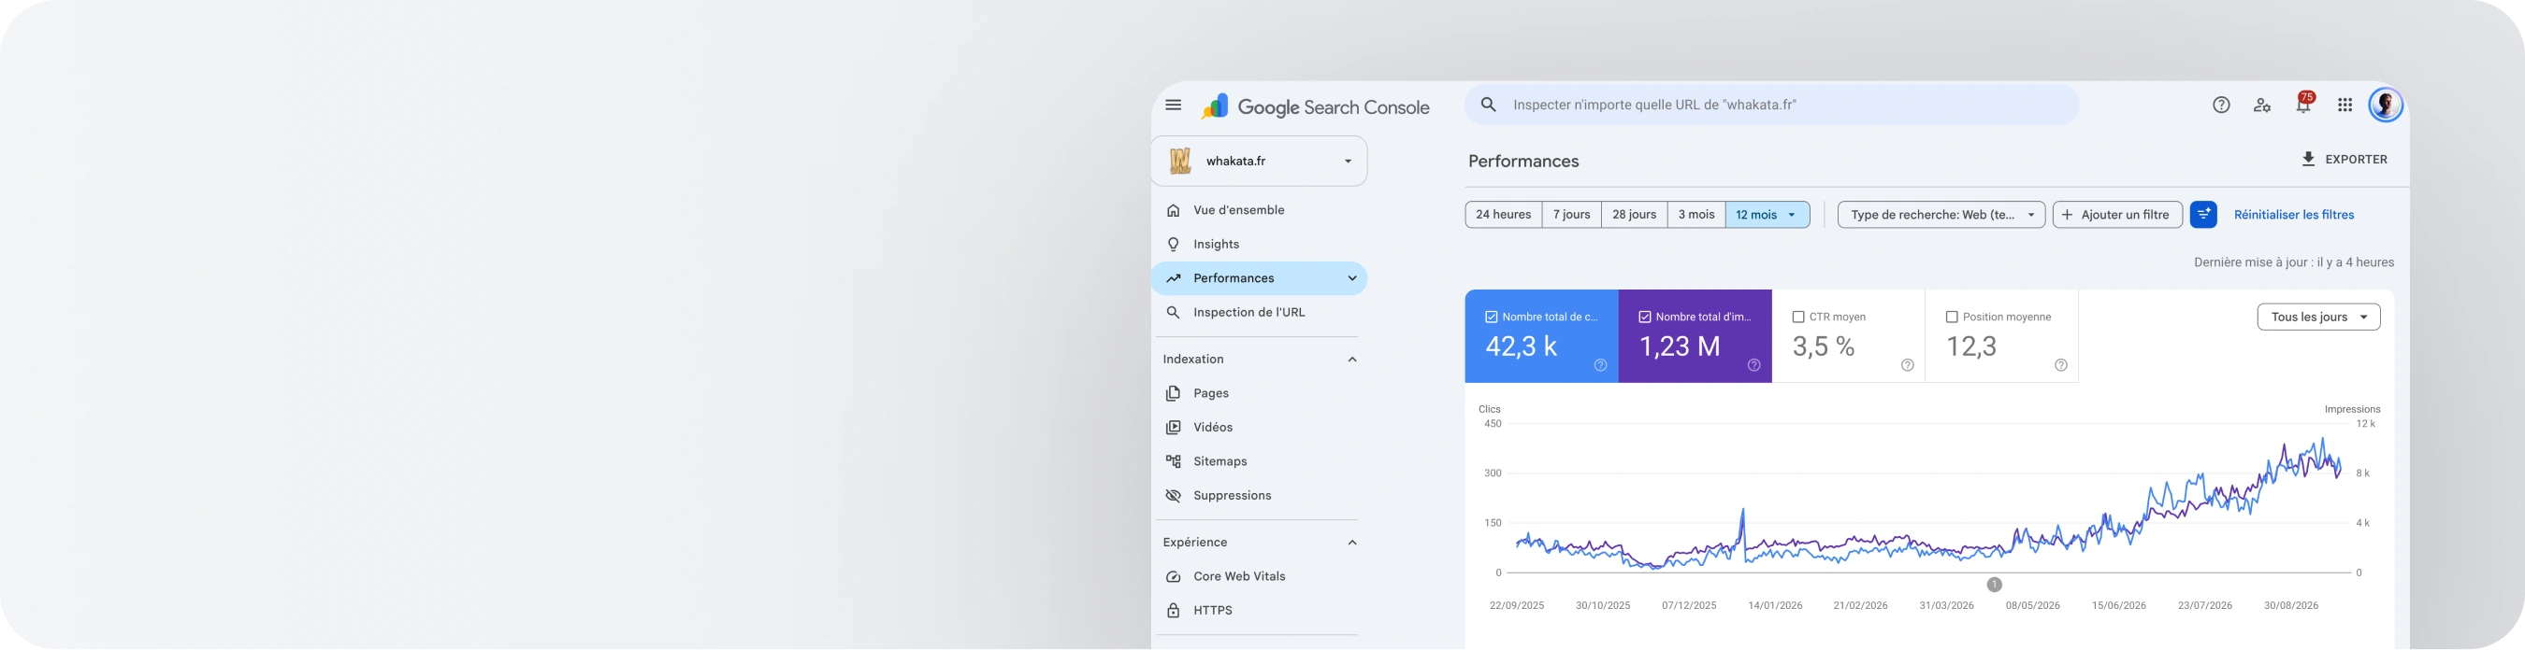Viewport: 2525px width, 650px height.
Task: Go to Suppressions page
Action: (x=1260, y=495)
